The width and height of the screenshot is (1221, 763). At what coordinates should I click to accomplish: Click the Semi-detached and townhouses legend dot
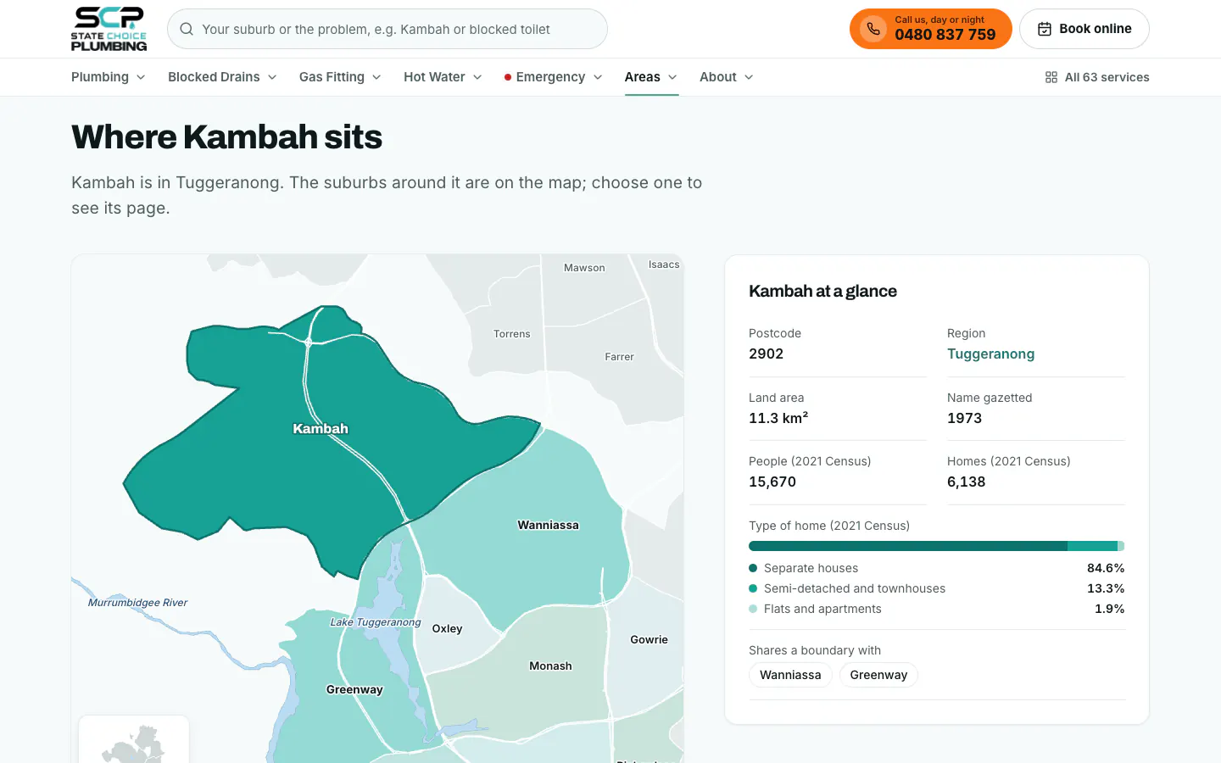[x=753, y=588]
